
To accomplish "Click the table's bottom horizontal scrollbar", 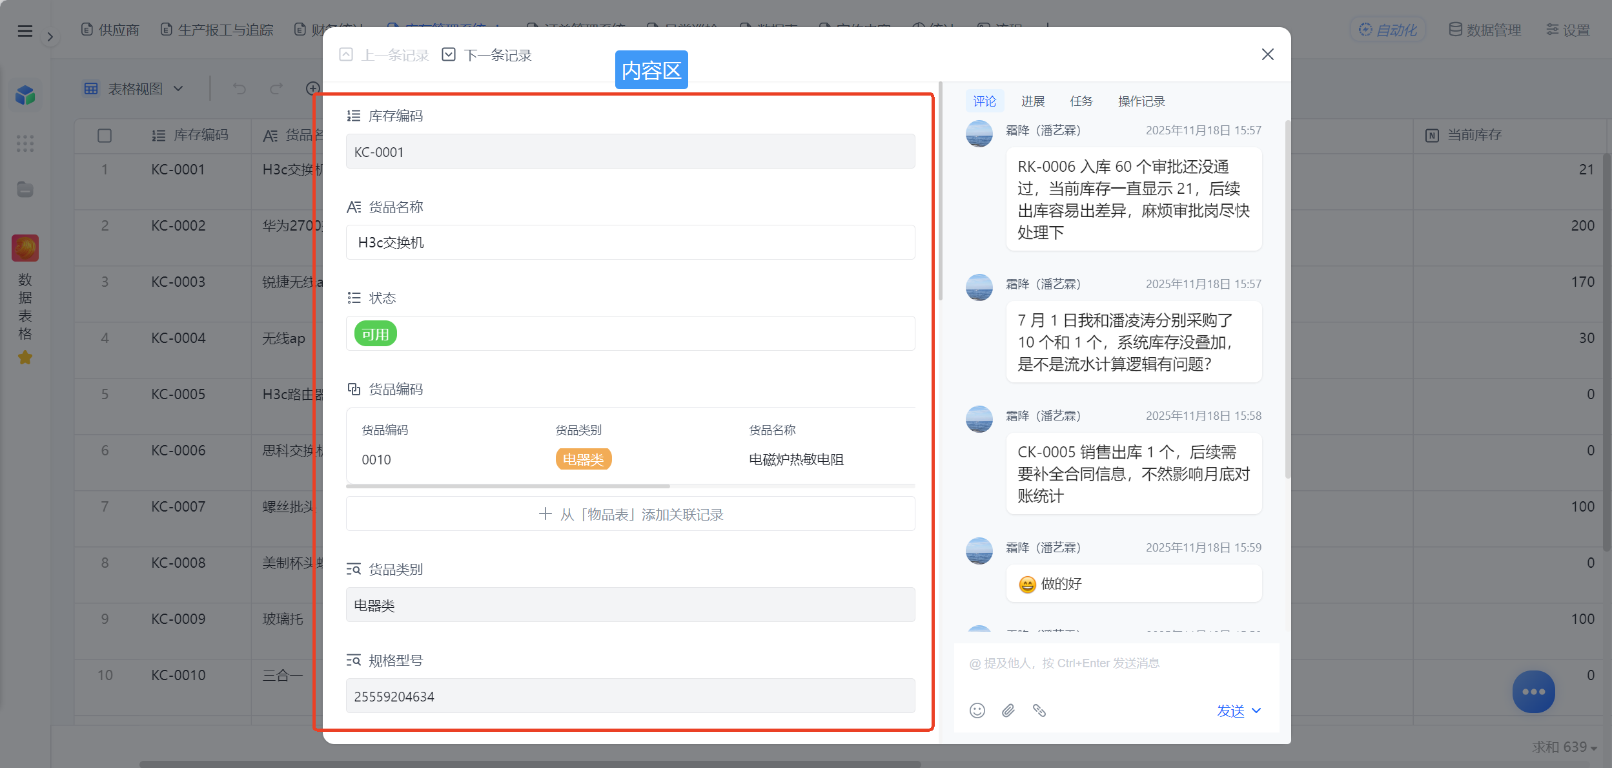I will pyautogui.click(x=529, y=764).
